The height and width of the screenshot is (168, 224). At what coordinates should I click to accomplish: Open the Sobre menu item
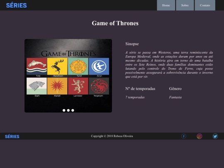[x=185, y=5]
